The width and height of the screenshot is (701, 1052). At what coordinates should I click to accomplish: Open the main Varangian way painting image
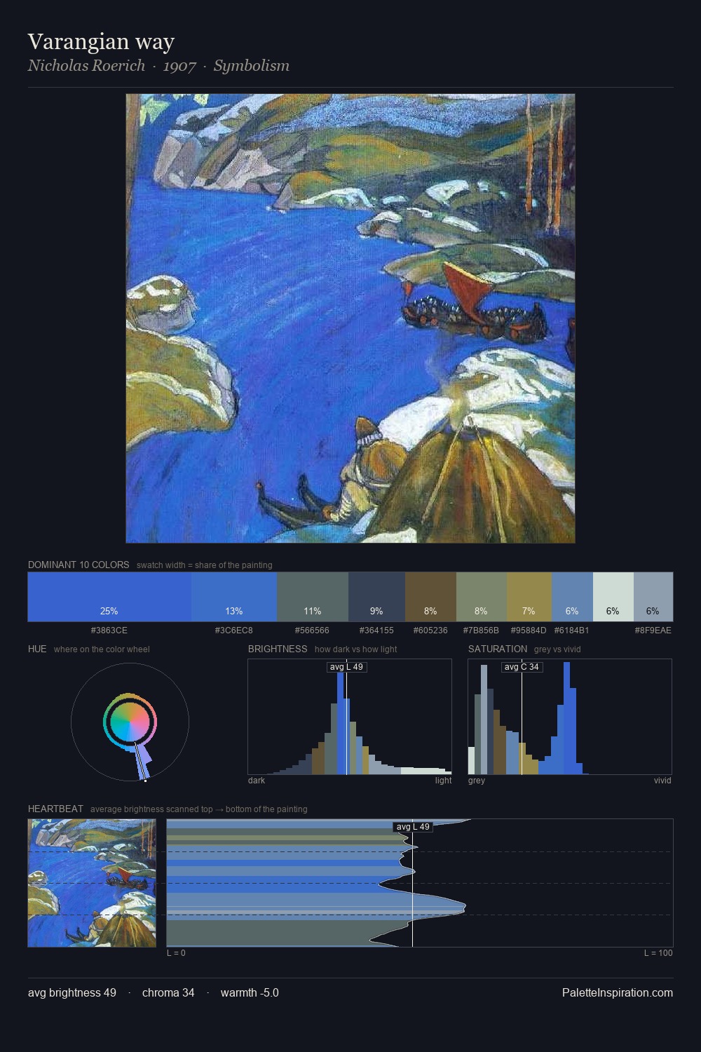point(350,318)
